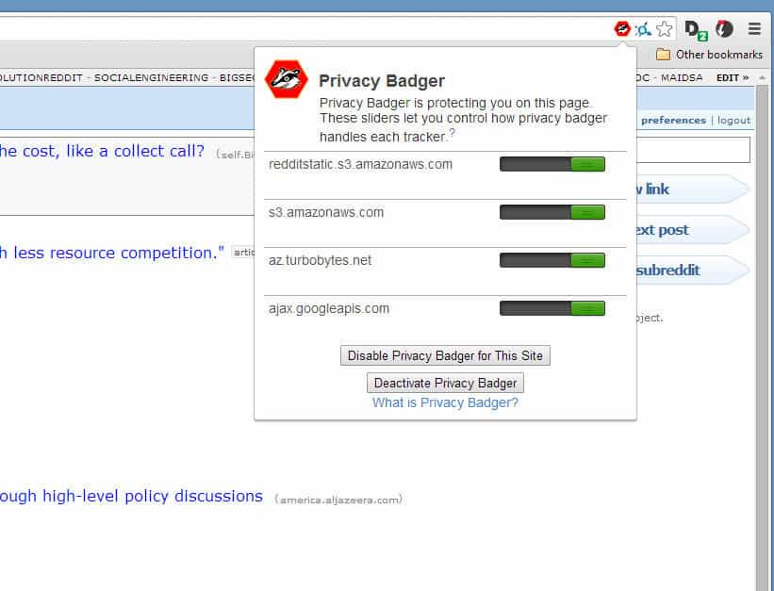Adjust slider for s3.amazonaws.com tracker
Screen dimensions: 774x591
click(552, 212)
